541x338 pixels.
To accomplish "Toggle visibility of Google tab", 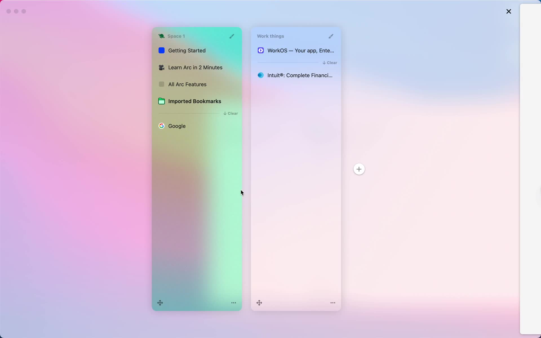I will point(177,126).
